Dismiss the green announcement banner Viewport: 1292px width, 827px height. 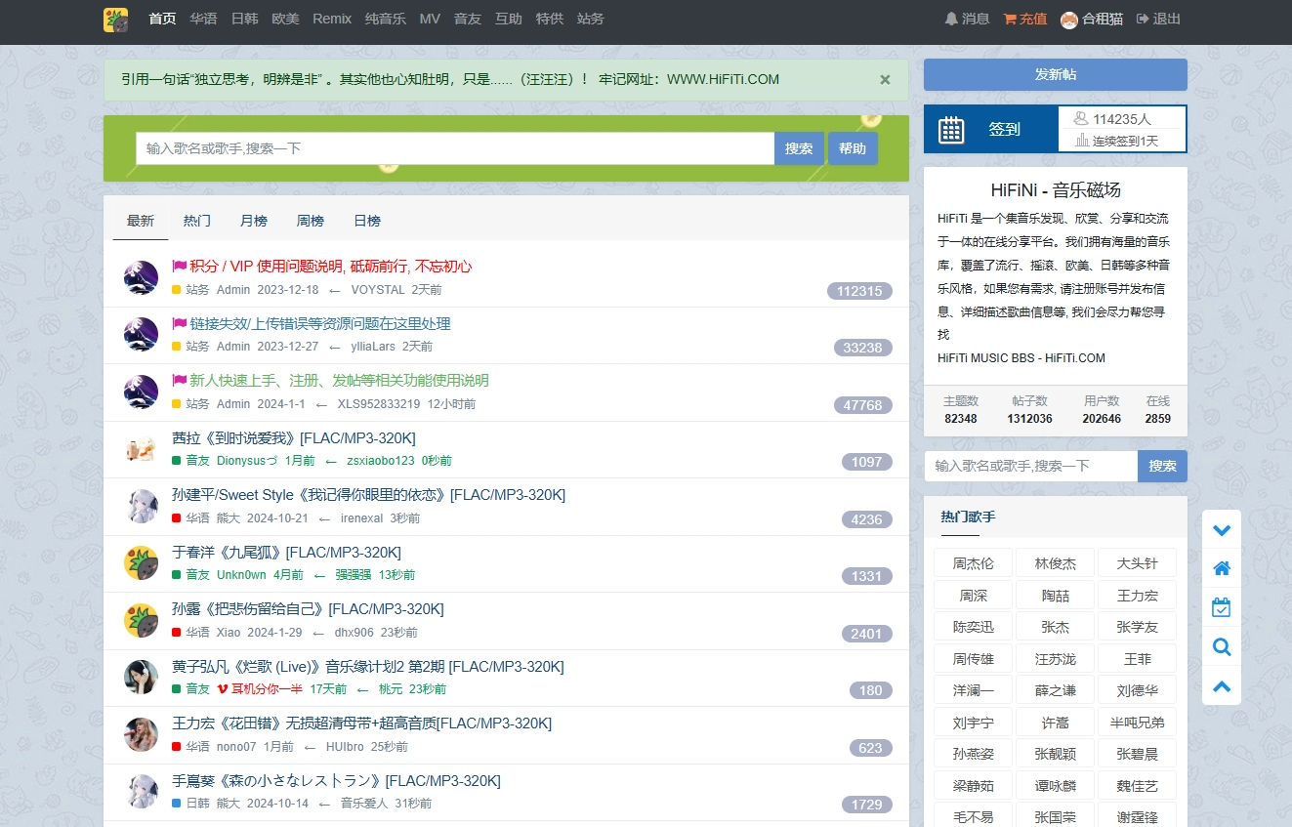point(885,80)
